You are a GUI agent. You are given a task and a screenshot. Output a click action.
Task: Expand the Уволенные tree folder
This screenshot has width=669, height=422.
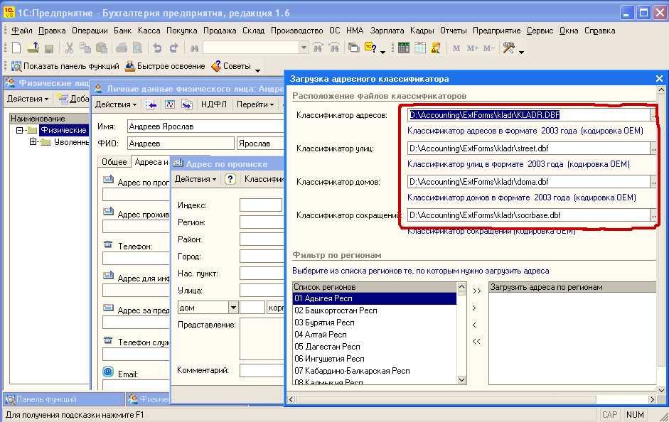33,142
